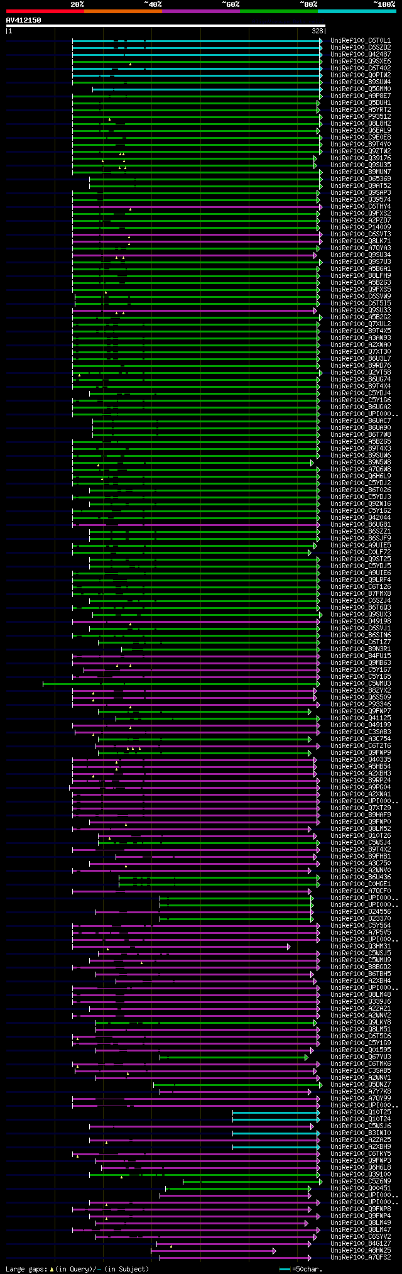This screenshot has height=1274, width=402.
Task: Click the UniRef100_Q0PIW2 label
Action: pos(361,75)
